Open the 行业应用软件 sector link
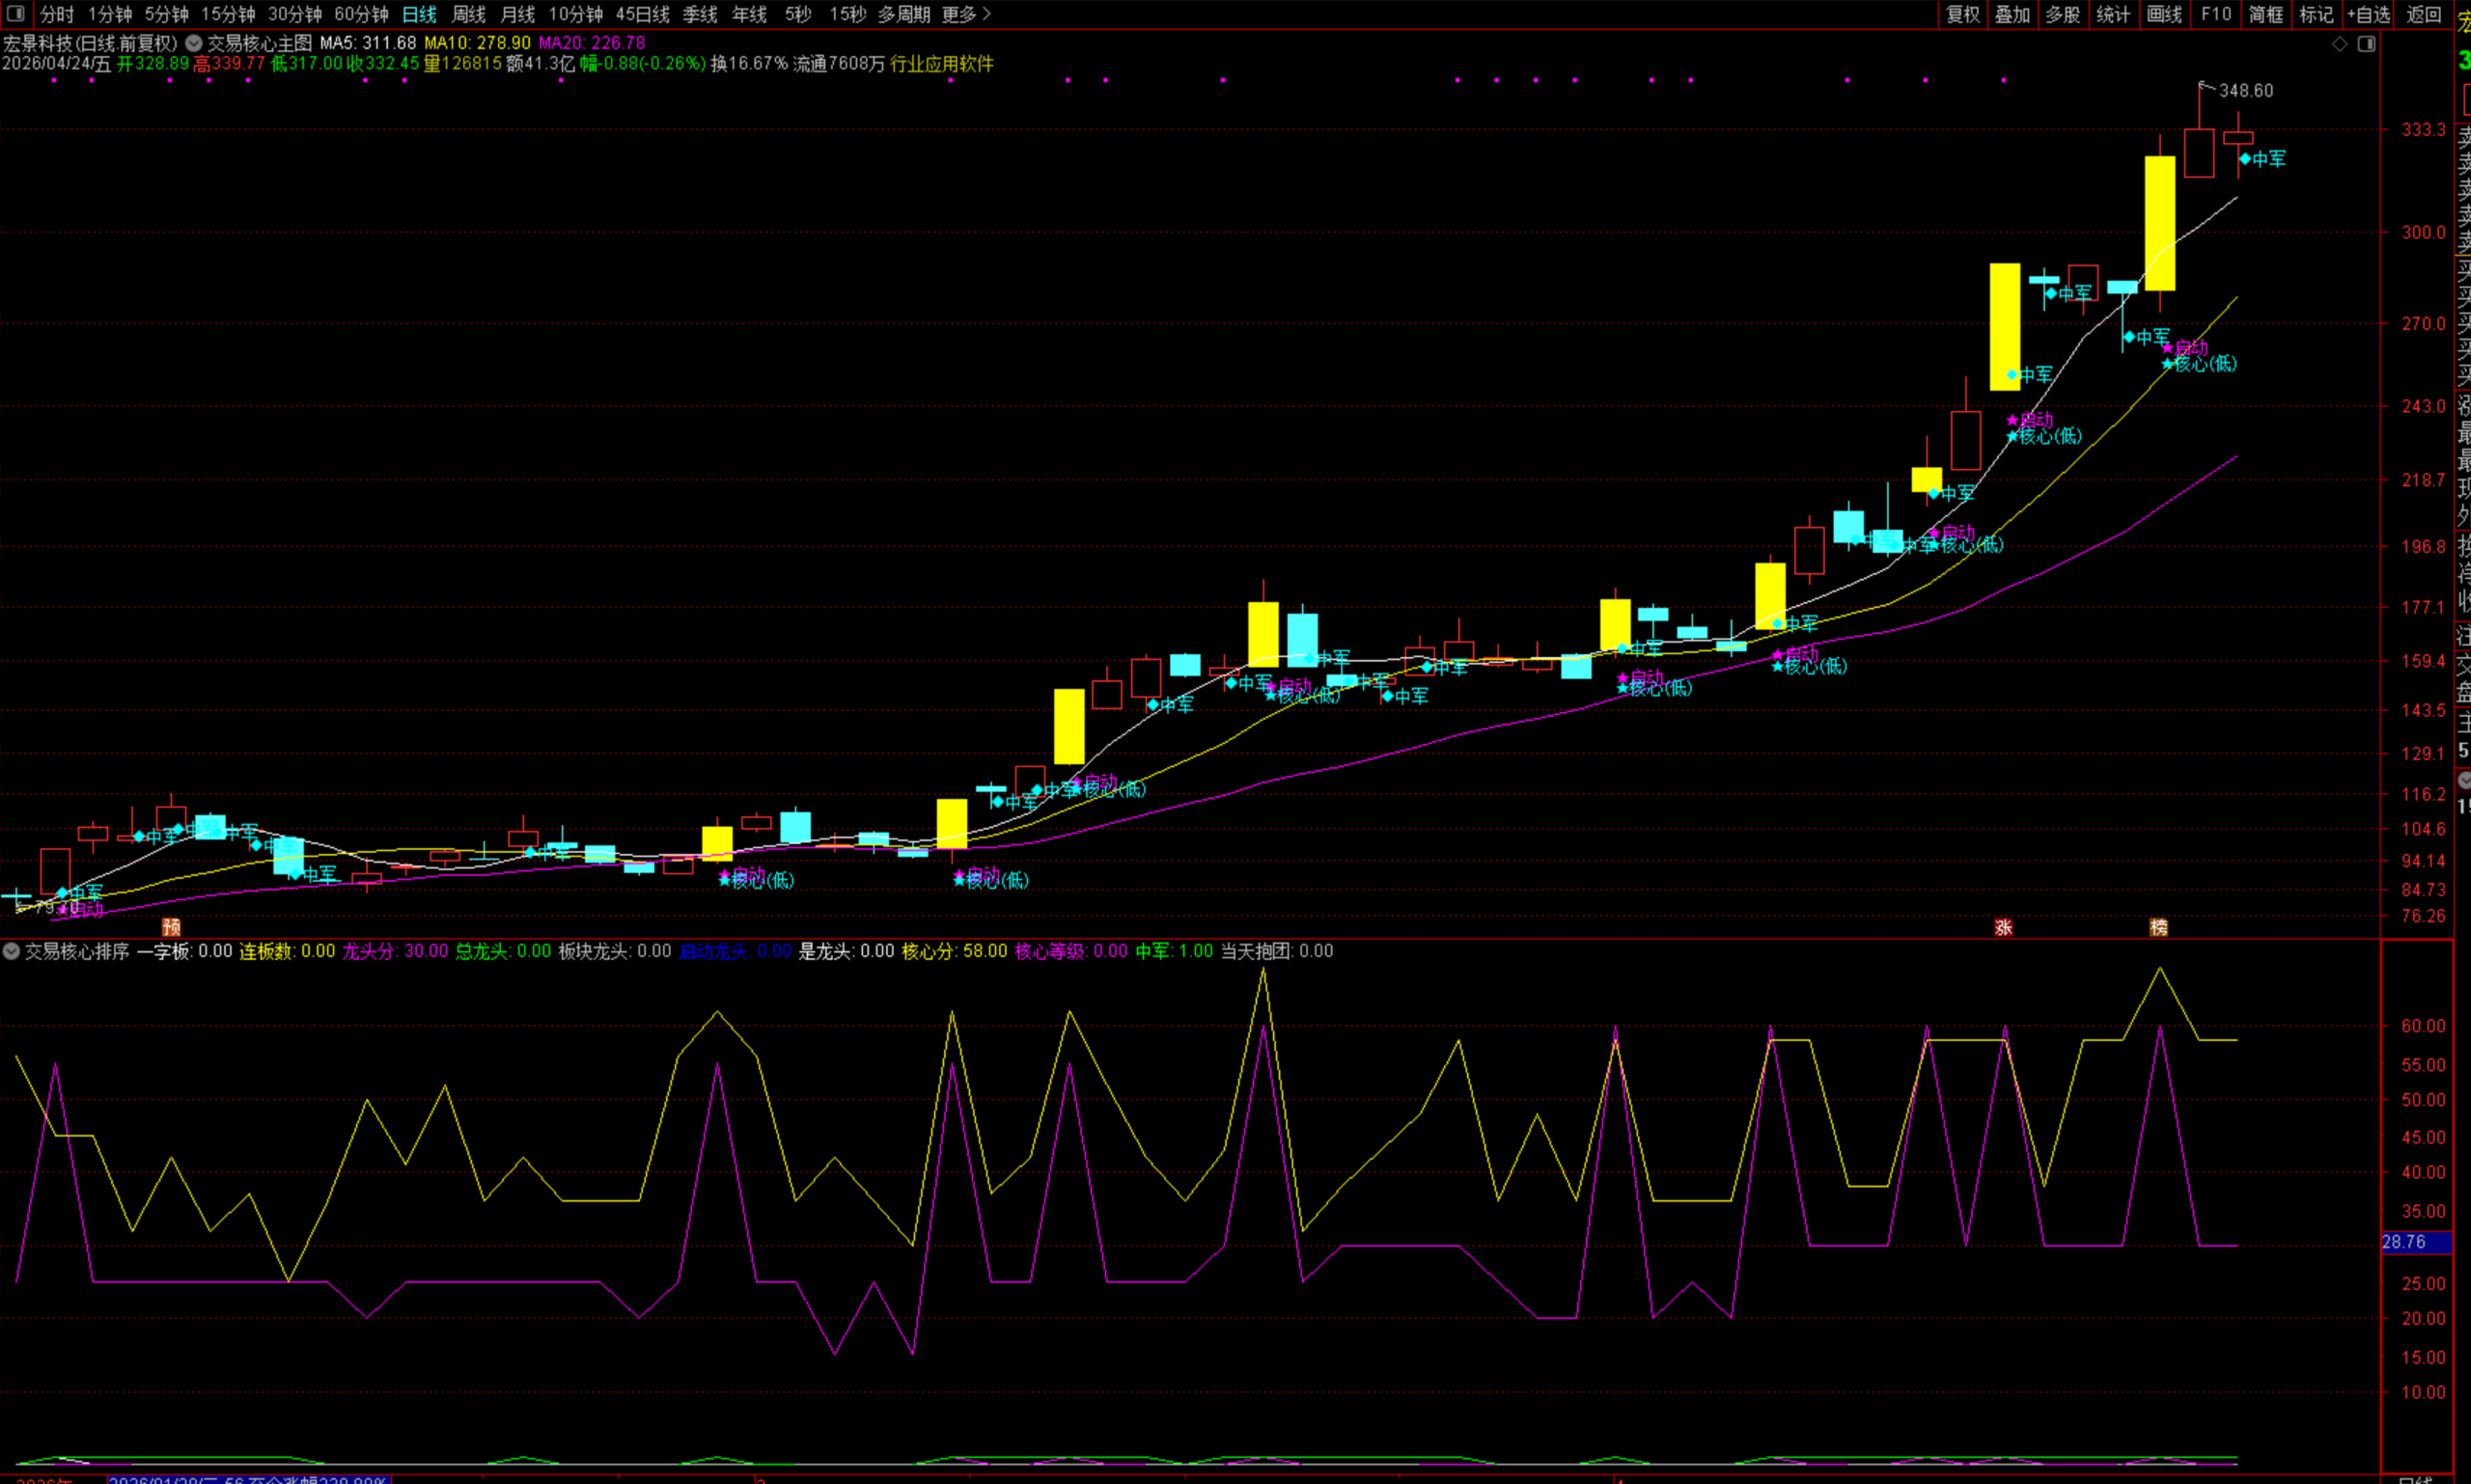Screen dimensions: 2471x1484 tap(941, 64)
